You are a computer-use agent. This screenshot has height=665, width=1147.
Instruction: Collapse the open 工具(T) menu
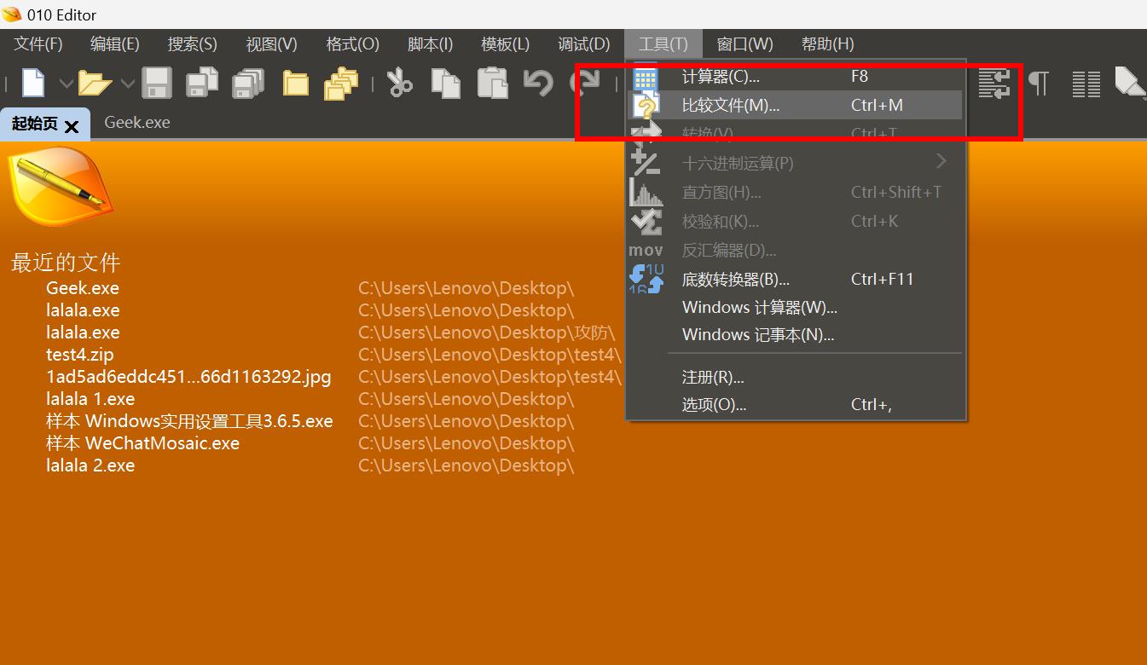[x=663, y=44]
